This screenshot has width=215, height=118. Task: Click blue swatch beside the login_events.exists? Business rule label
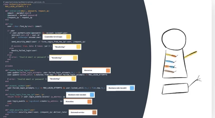[92, 95]
